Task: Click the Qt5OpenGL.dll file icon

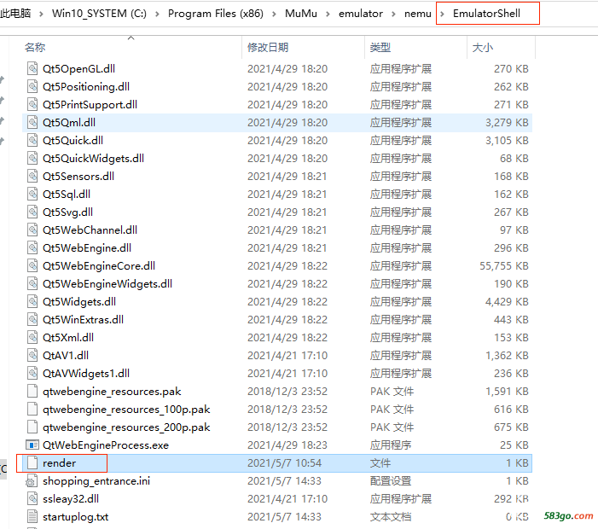Action: [x=32, y=69]
